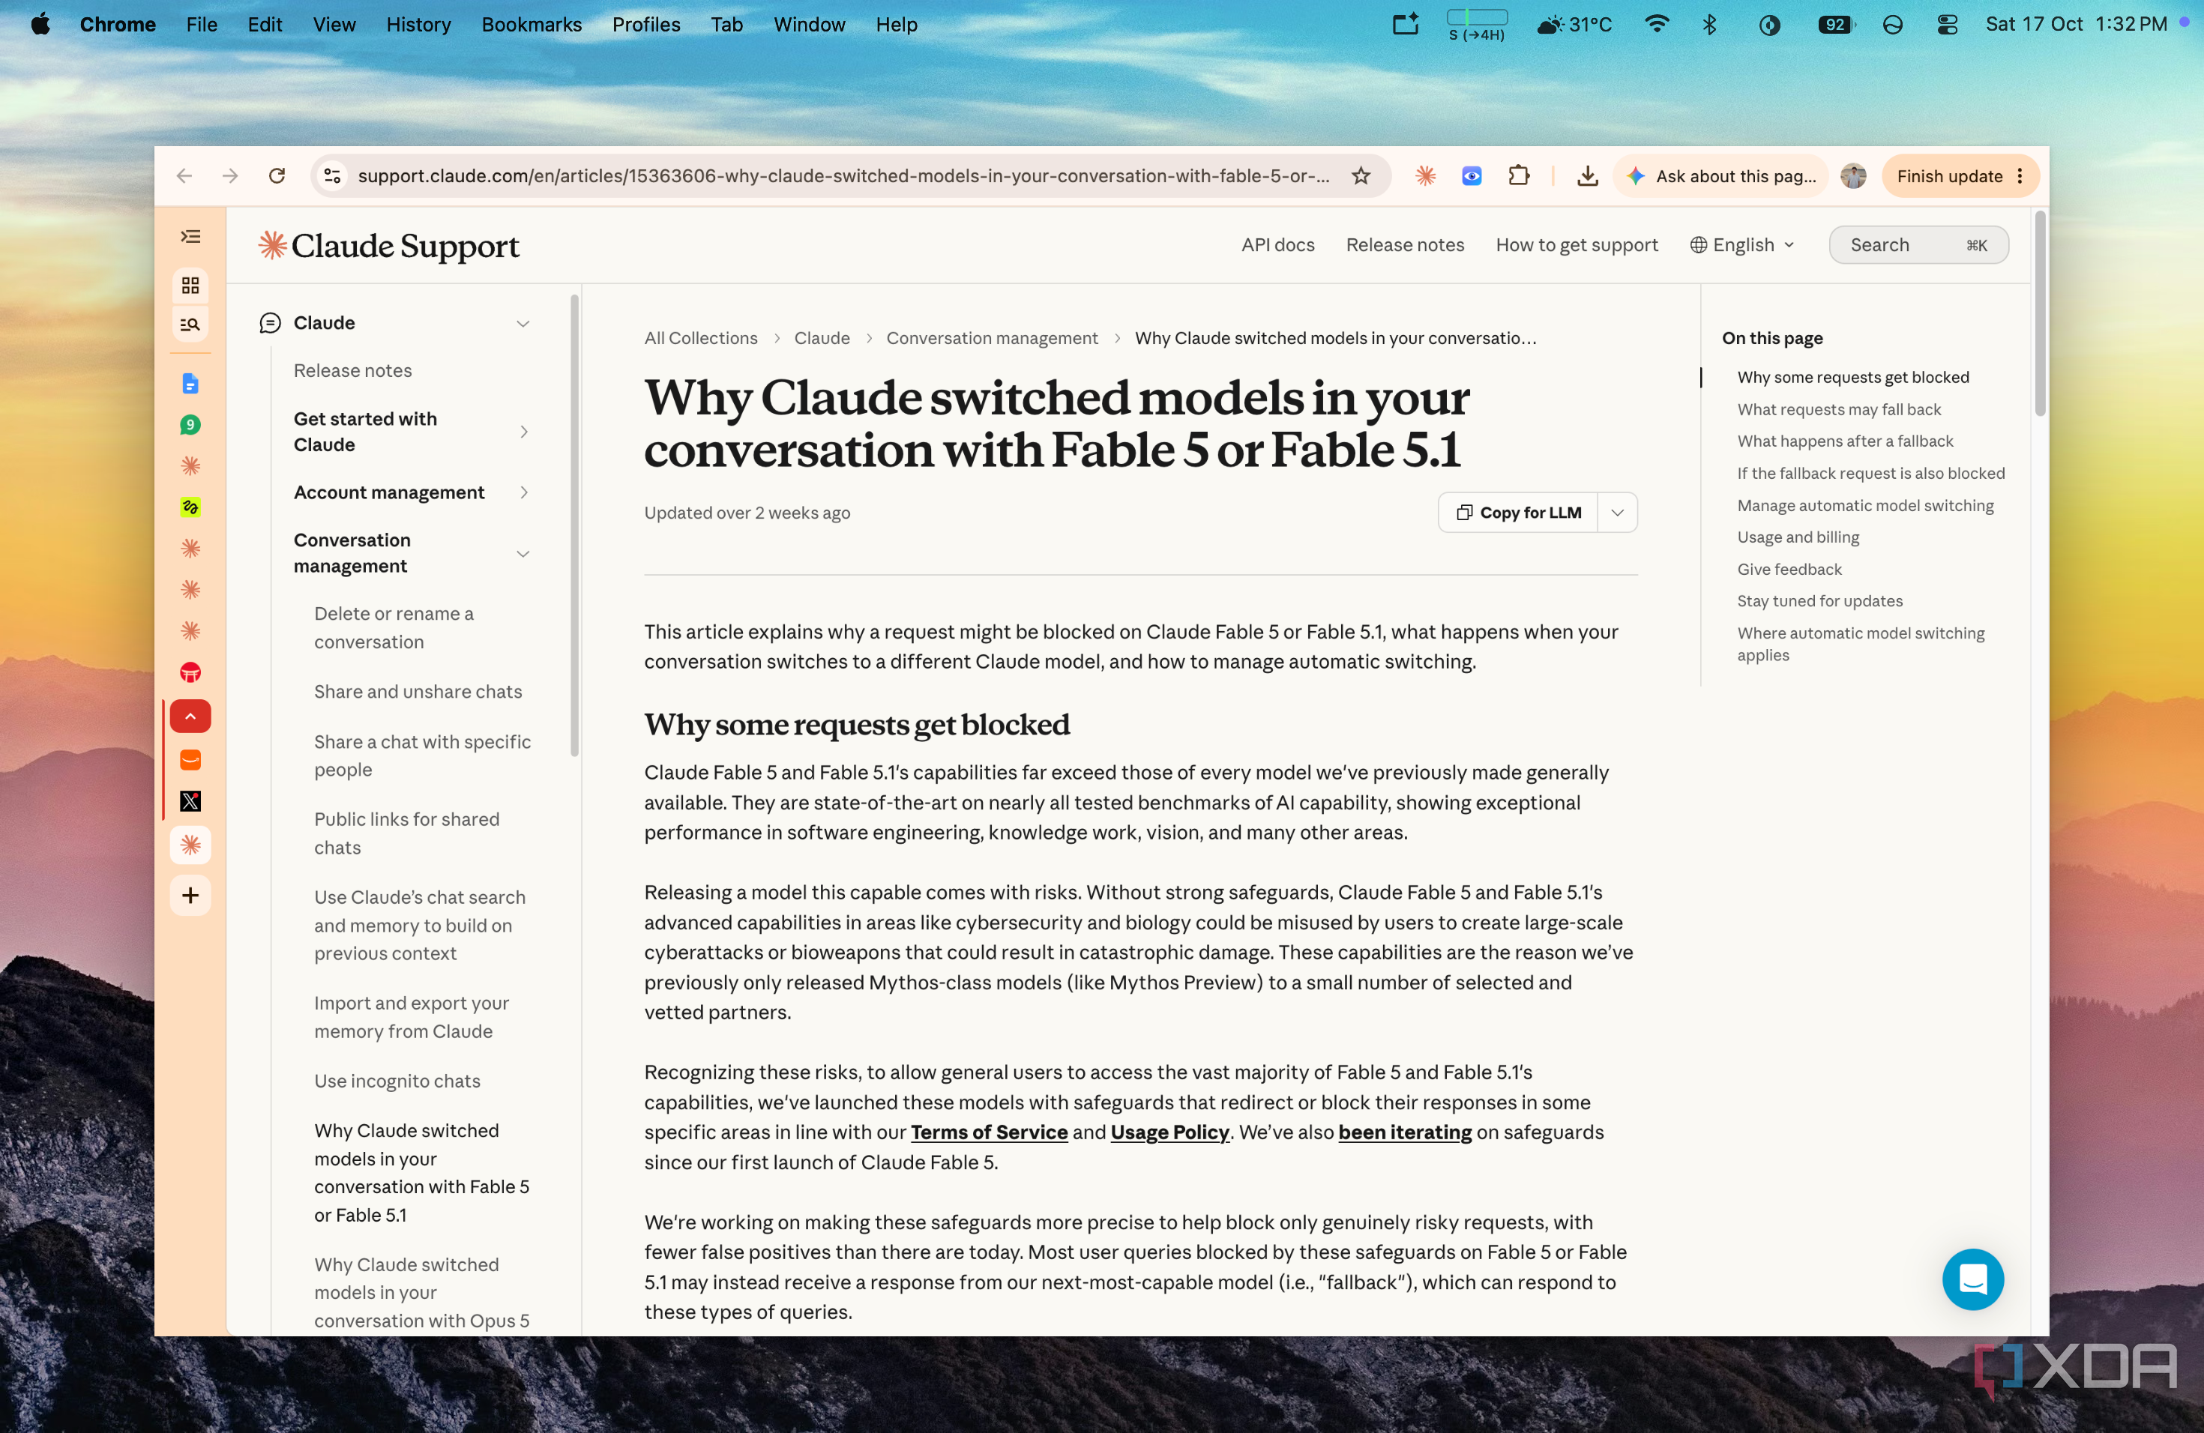
Task: Open Delete or rename a conversation article
Action: [394, 627]
